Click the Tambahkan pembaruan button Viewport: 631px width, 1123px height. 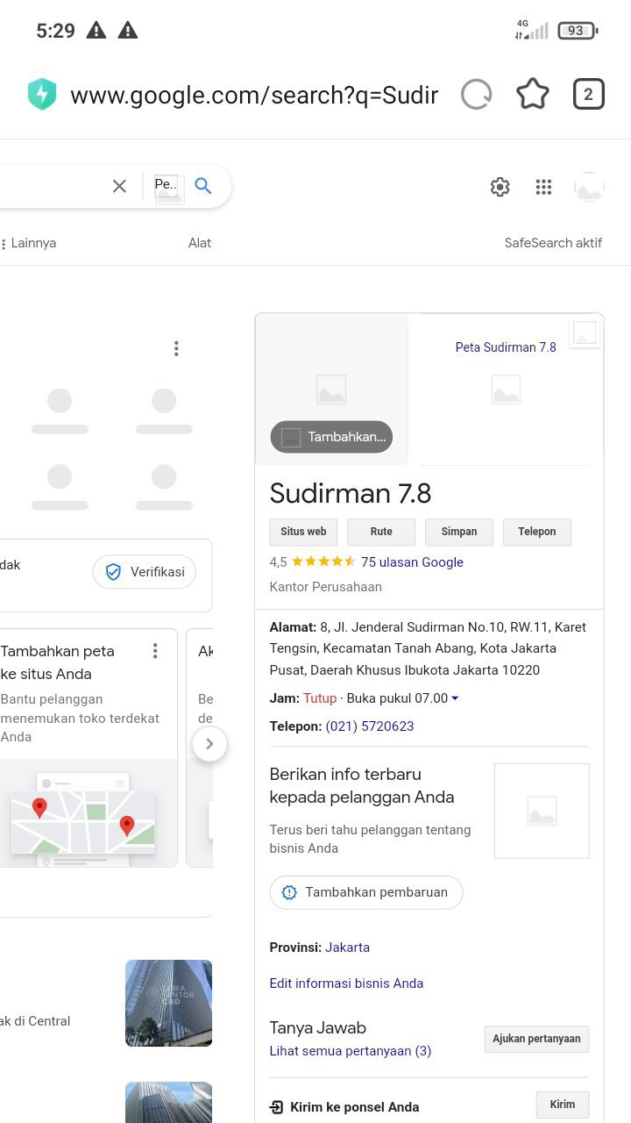point(366,892)
